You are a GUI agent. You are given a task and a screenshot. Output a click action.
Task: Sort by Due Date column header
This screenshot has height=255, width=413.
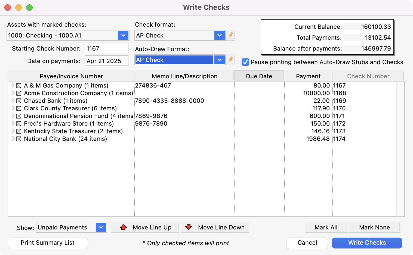click(x=259, y=76)
